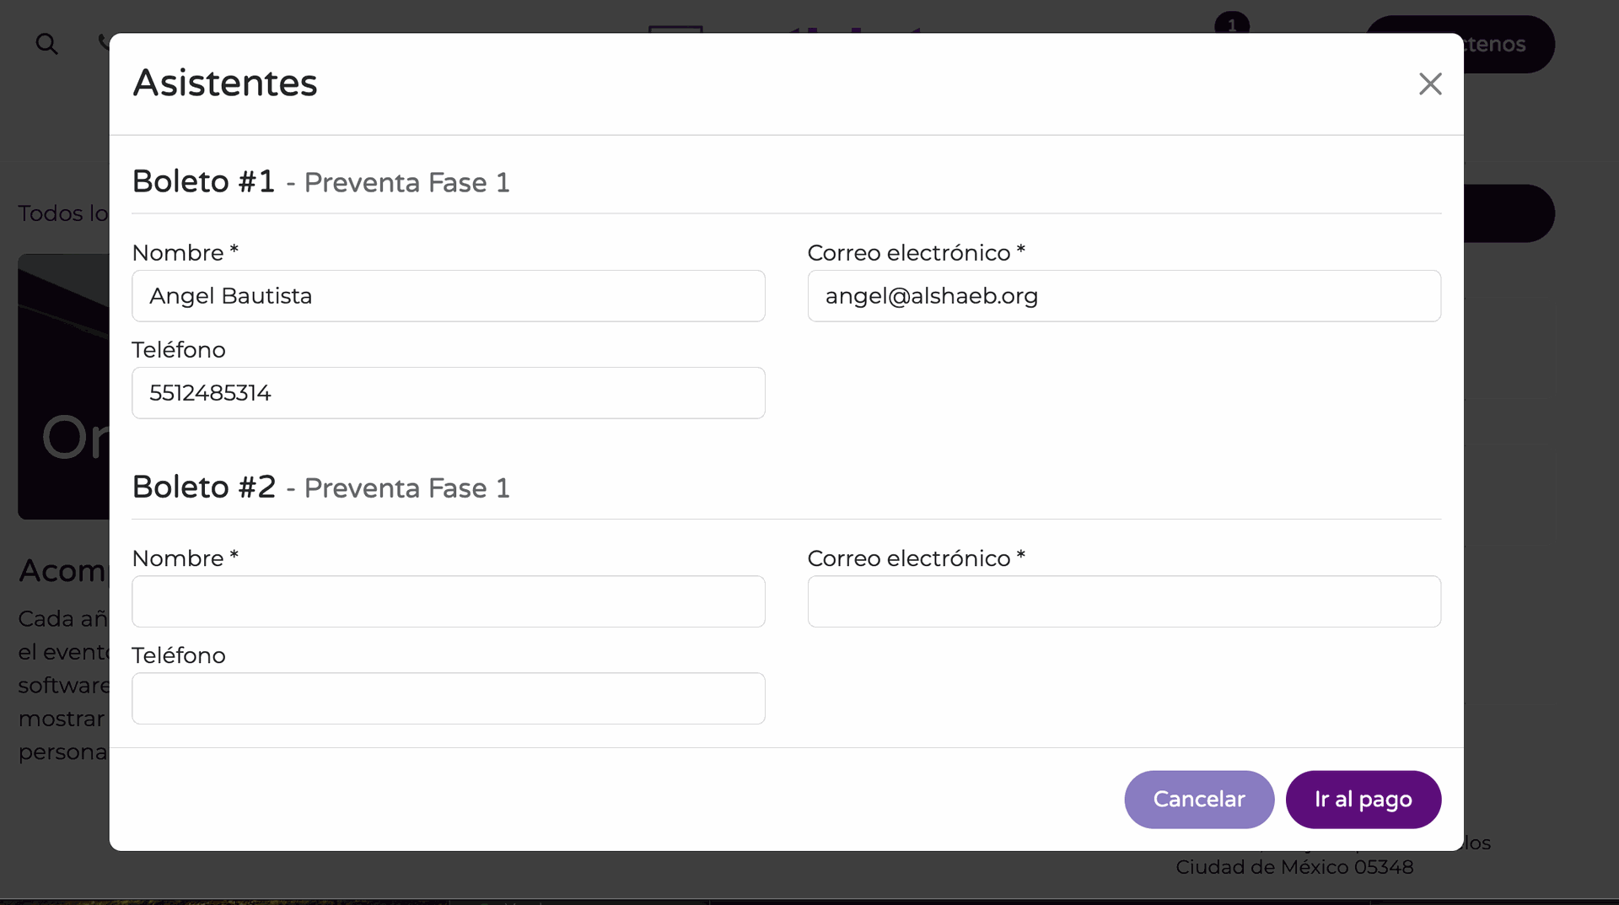Click Boleto #1 Nombre field

pyautogui.click(x=449, y=296)
